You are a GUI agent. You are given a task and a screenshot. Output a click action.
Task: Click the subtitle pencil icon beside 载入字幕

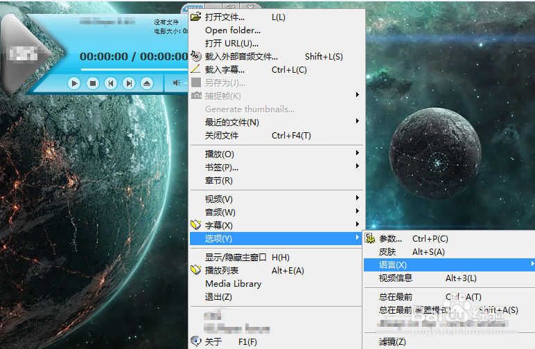[x=196, y=69]
